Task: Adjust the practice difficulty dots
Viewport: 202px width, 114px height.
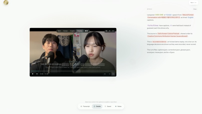Action: [86, 31]
